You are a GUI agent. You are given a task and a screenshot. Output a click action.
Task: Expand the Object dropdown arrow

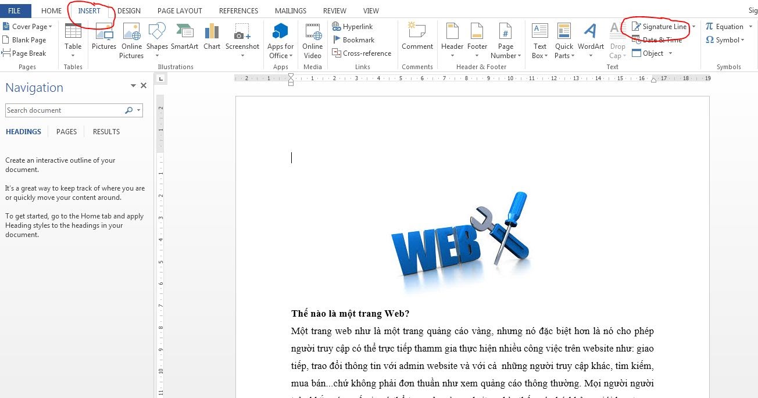pyautogui.click(x=670, y=53)
